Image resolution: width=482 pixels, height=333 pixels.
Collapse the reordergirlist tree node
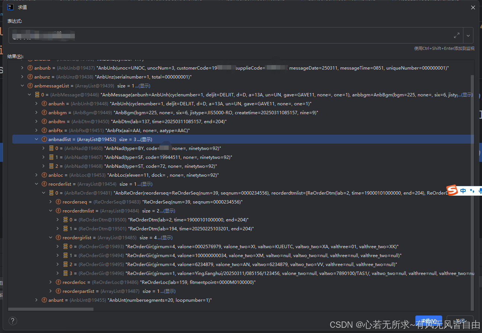pos(51,237)
